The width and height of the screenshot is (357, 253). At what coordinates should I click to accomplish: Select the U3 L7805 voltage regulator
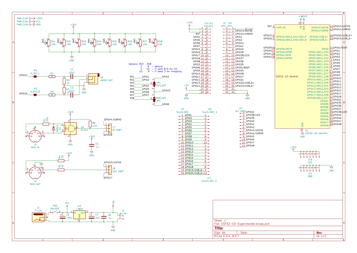pyautogui.click(x=79, y=214)
